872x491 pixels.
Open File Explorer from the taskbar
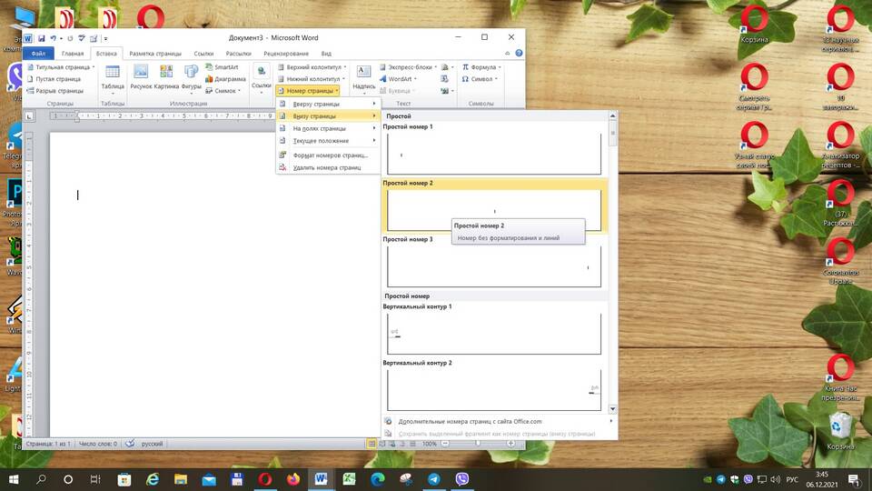pos(181,479)
